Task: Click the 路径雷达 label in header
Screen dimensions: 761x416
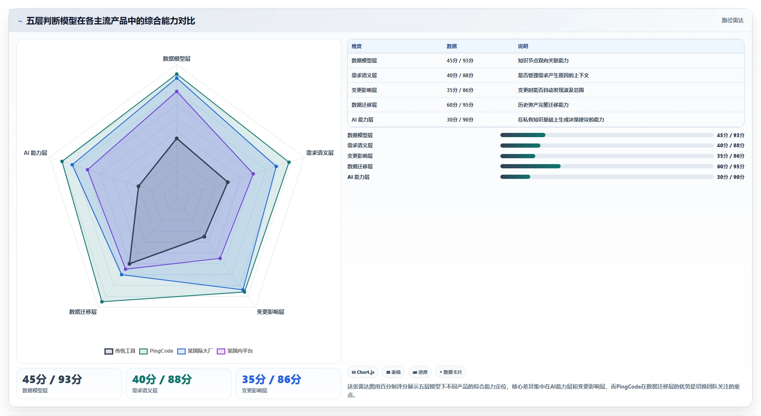Action: 732,20
